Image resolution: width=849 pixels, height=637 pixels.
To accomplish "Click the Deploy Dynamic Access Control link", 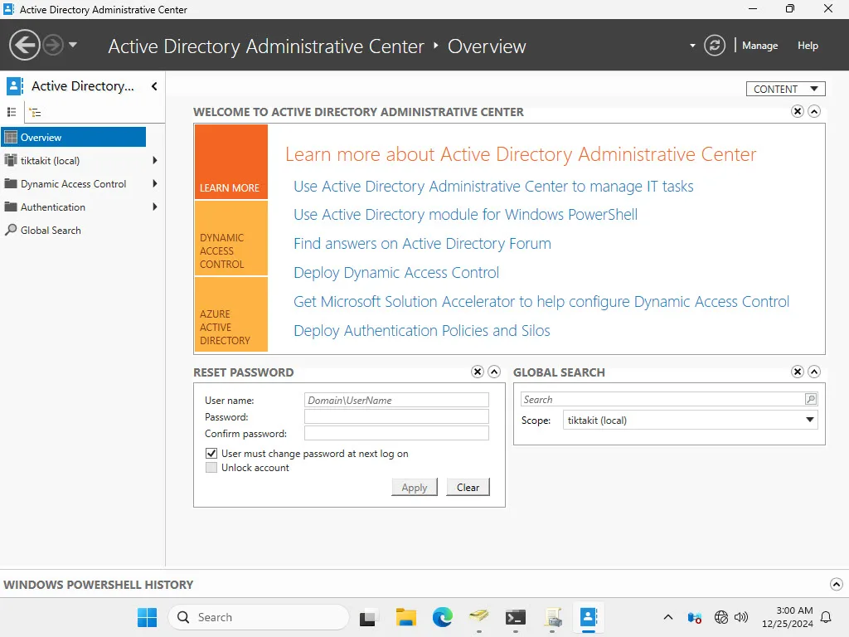I will coord(395,272).
